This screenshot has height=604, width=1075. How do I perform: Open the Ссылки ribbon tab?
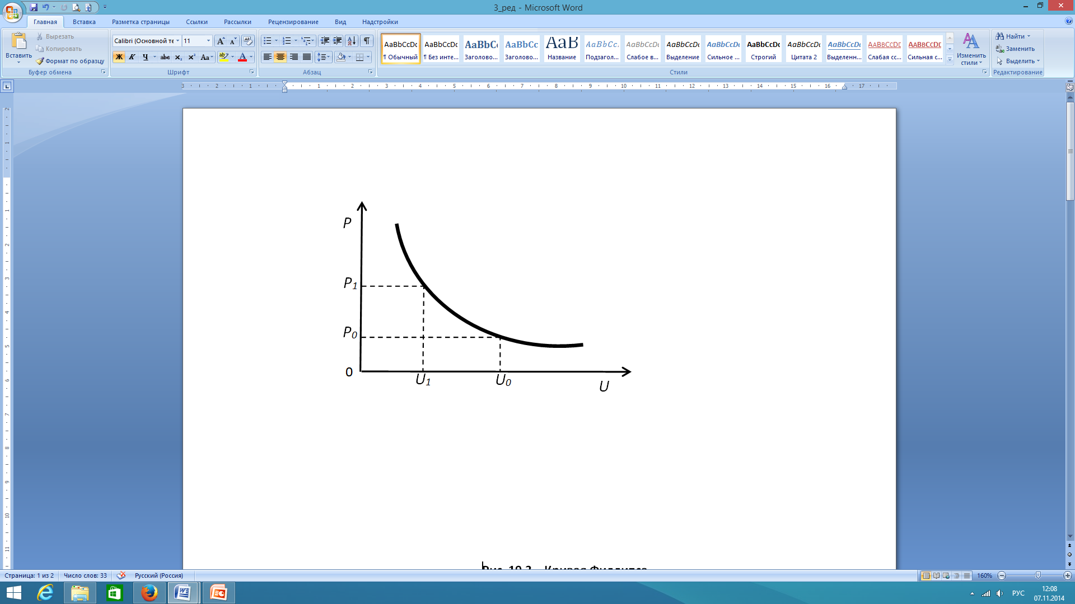tap(197, 22)
